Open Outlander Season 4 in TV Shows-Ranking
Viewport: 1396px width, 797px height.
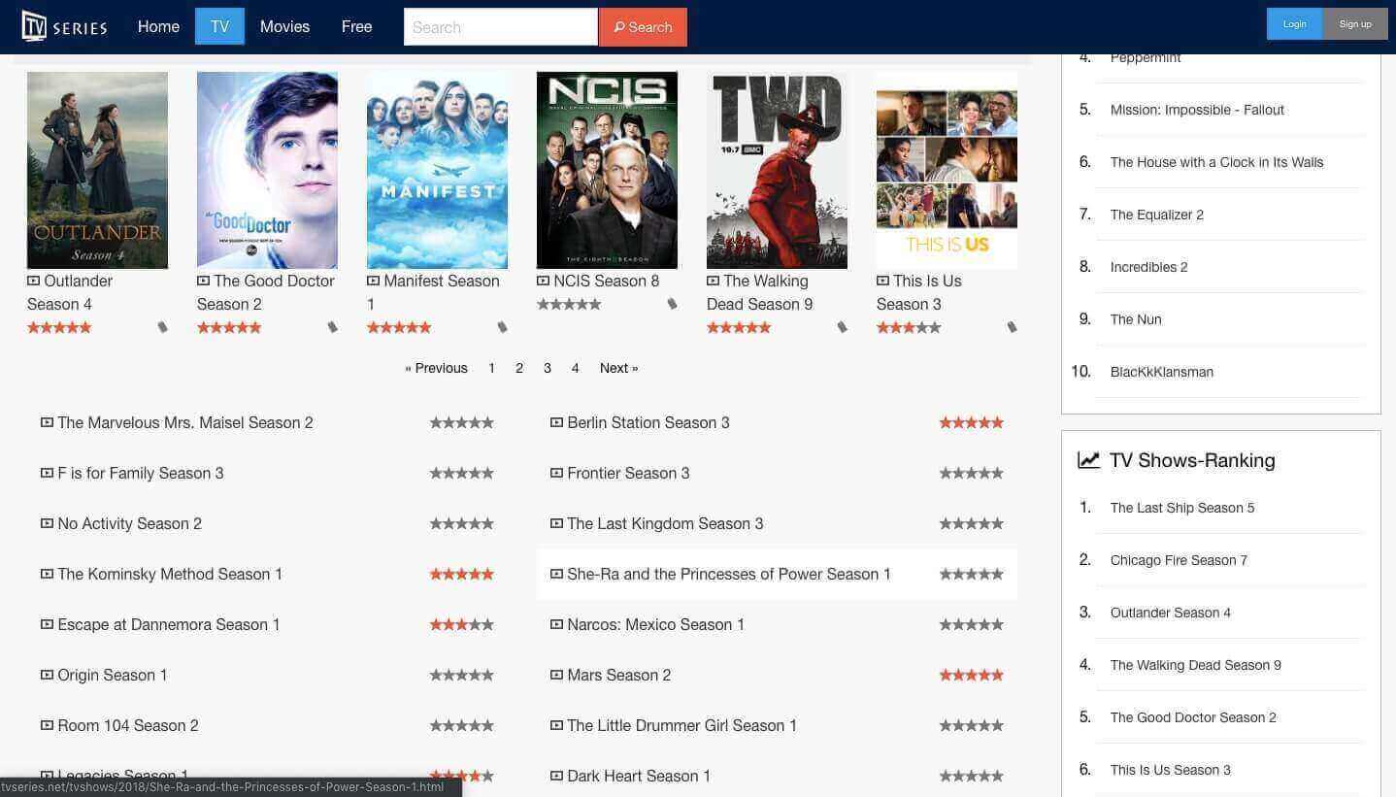point(1170,613)
